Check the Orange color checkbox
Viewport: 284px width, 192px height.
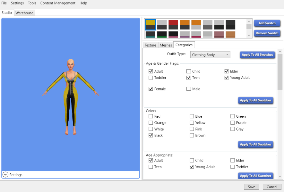click(151, 123)
